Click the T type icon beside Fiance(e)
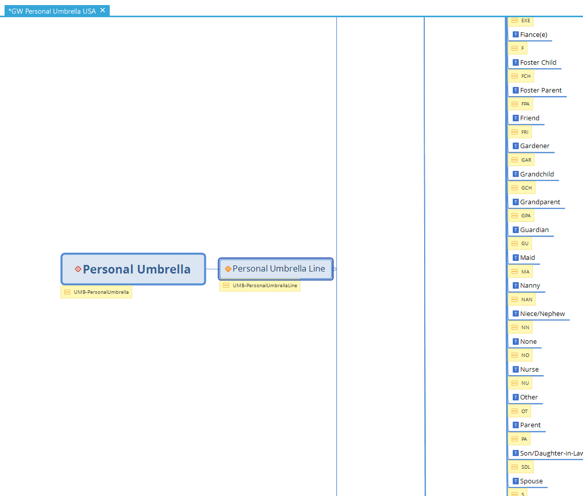This screenshot has width=583, height=496. [515, 35]
